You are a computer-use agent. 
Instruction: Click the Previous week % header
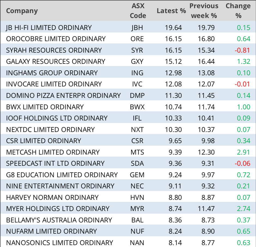[204, 11]
